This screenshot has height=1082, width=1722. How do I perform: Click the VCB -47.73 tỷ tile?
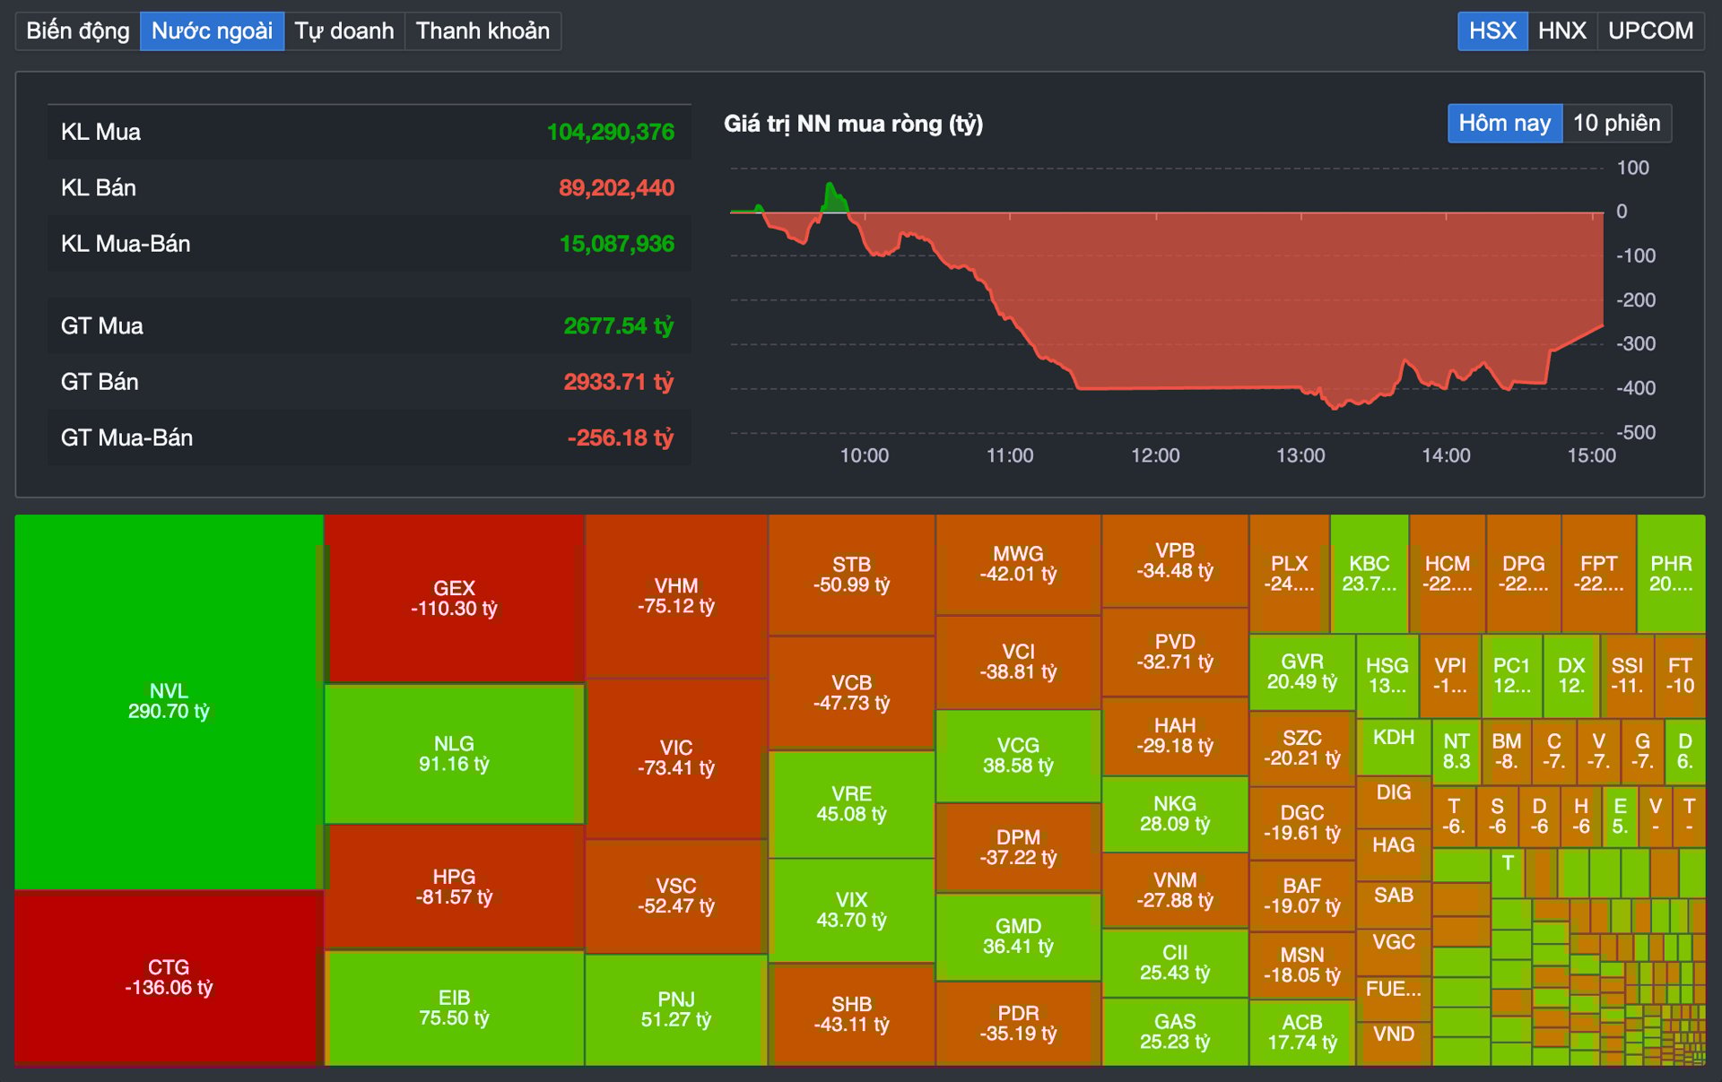click(x=851, y=693)
